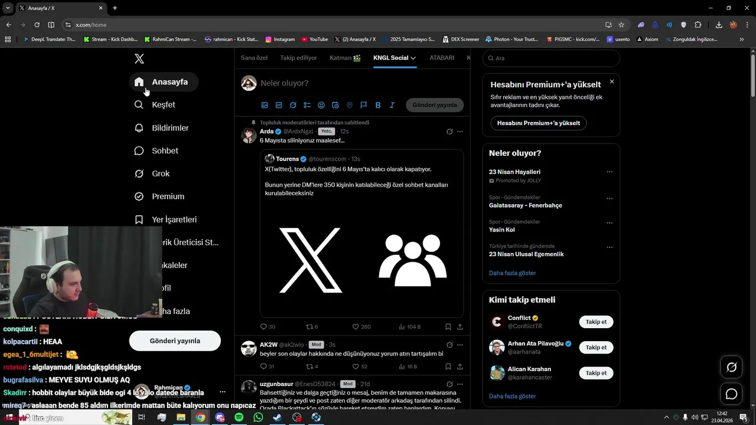The height and width of the screenshot is (425, 756).
Task: Like Arda's post with 260 likes
Action: click(x=361, y=326)
